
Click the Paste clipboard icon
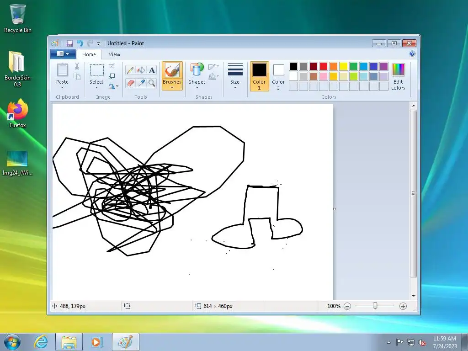[x=62, y=70]
